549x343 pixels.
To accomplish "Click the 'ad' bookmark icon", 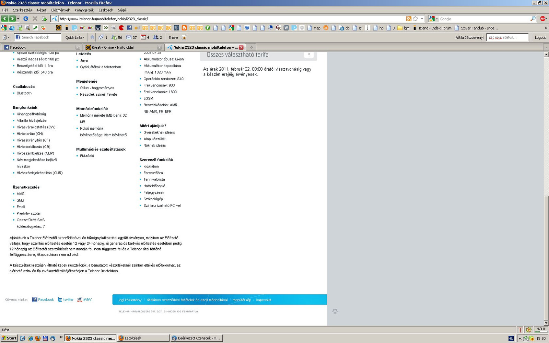I will pyautogui.click(x=98, y=28).
